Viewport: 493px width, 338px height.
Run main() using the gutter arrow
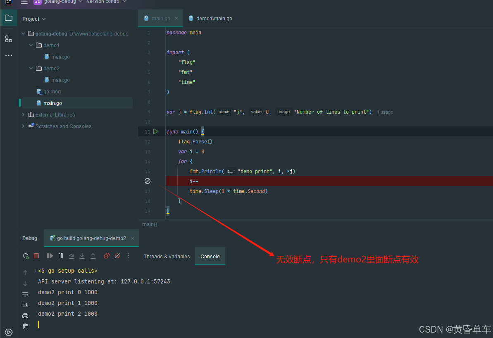(156, 131)
